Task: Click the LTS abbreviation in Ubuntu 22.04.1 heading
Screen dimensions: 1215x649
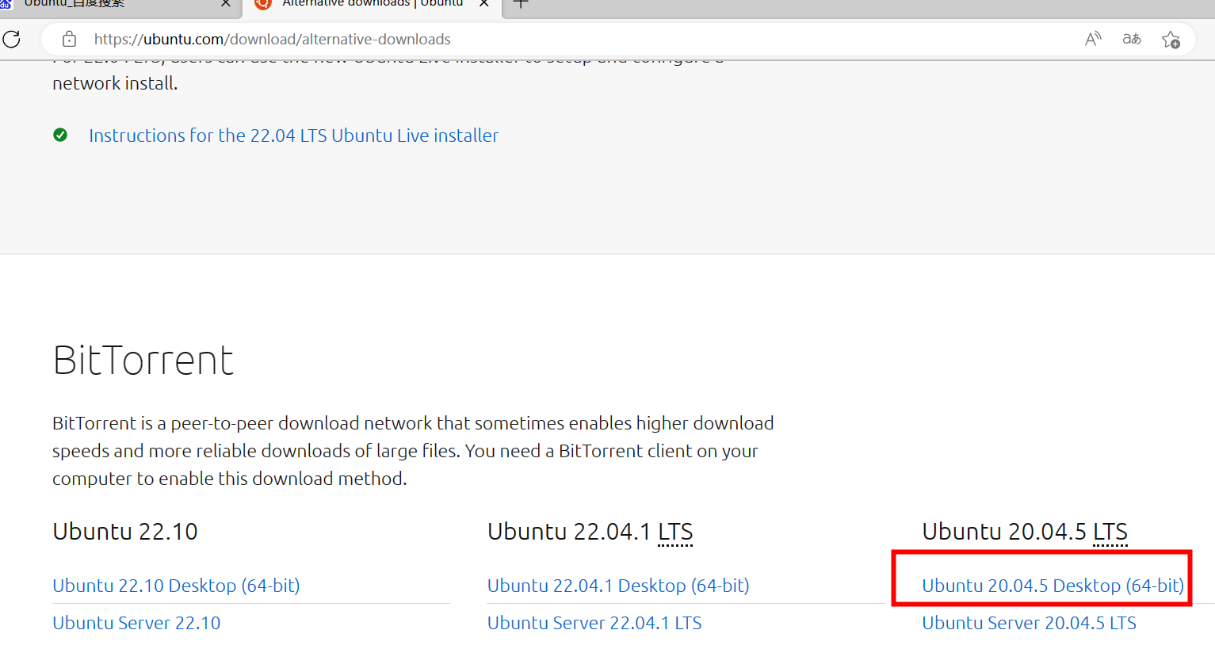Action: click(x=675, y=532)
